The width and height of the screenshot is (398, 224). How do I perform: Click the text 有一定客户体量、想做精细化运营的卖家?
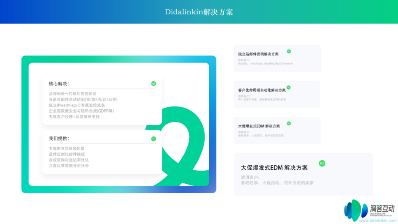click(262, 99)
